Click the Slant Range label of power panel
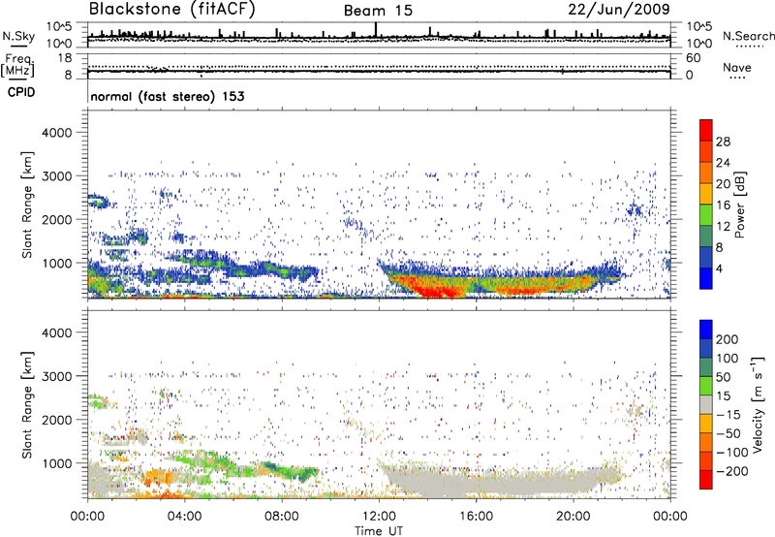The height and width of the screenshot is (537, 775). (x=27, y=205)
